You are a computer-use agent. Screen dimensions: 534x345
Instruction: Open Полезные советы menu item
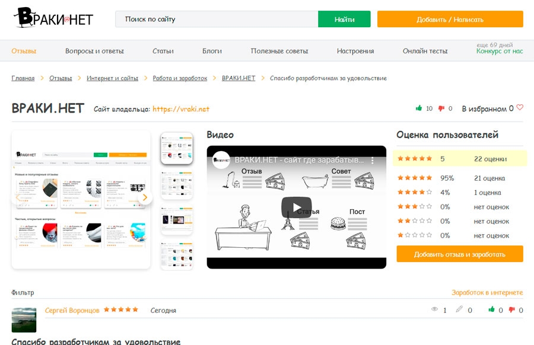click(x=279, y=51)
